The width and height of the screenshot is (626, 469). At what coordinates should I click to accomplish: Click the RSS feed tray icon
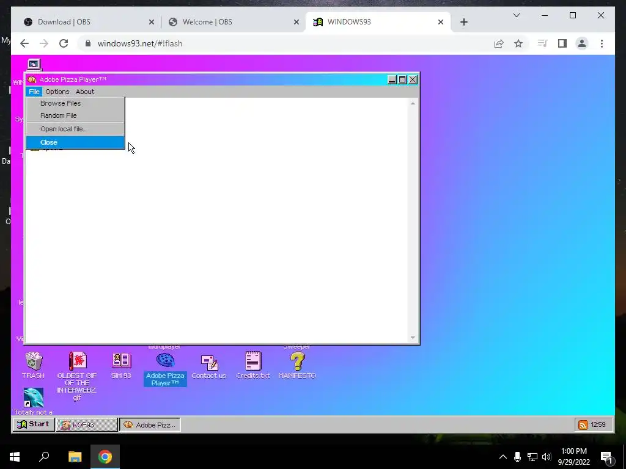coord(583,425)
